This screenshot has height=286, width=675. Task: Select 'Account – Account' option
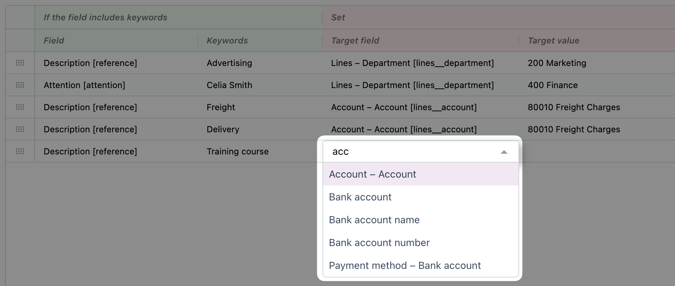point(420,174)
